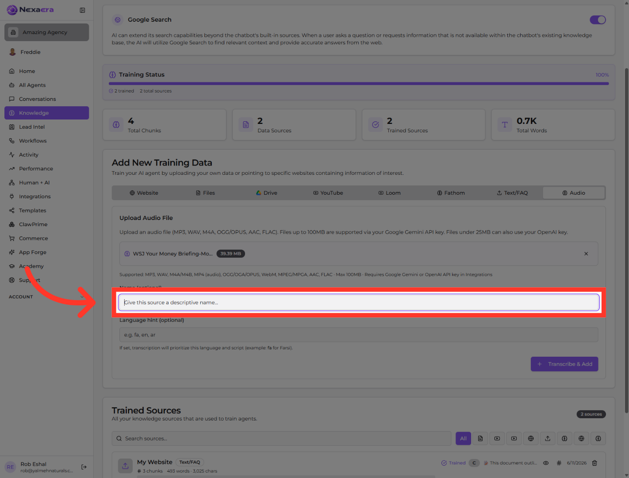Switch to the Files tab

click(x=205, y=193)
